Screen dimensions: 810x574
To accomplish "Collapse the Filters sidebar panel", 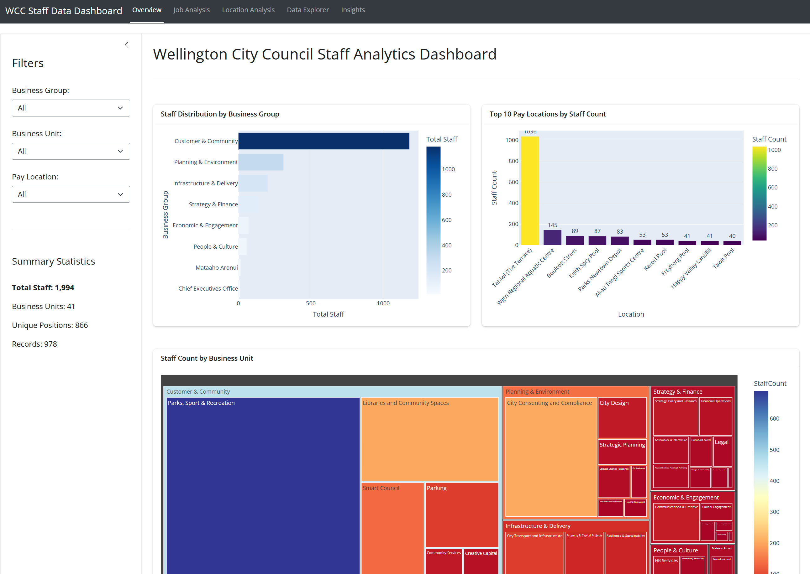I will [127, 44].
